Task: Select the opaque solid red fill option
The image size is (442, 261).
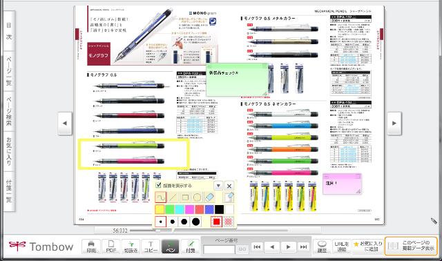Action: [216, 222]
